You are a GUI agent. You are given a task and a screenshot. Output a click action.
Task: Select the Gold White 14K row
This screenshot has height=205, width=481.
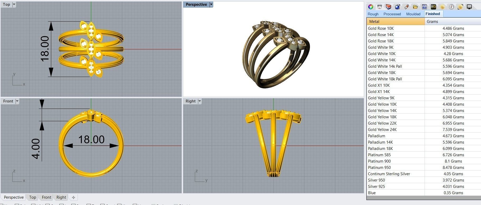[x=424, y=60]
